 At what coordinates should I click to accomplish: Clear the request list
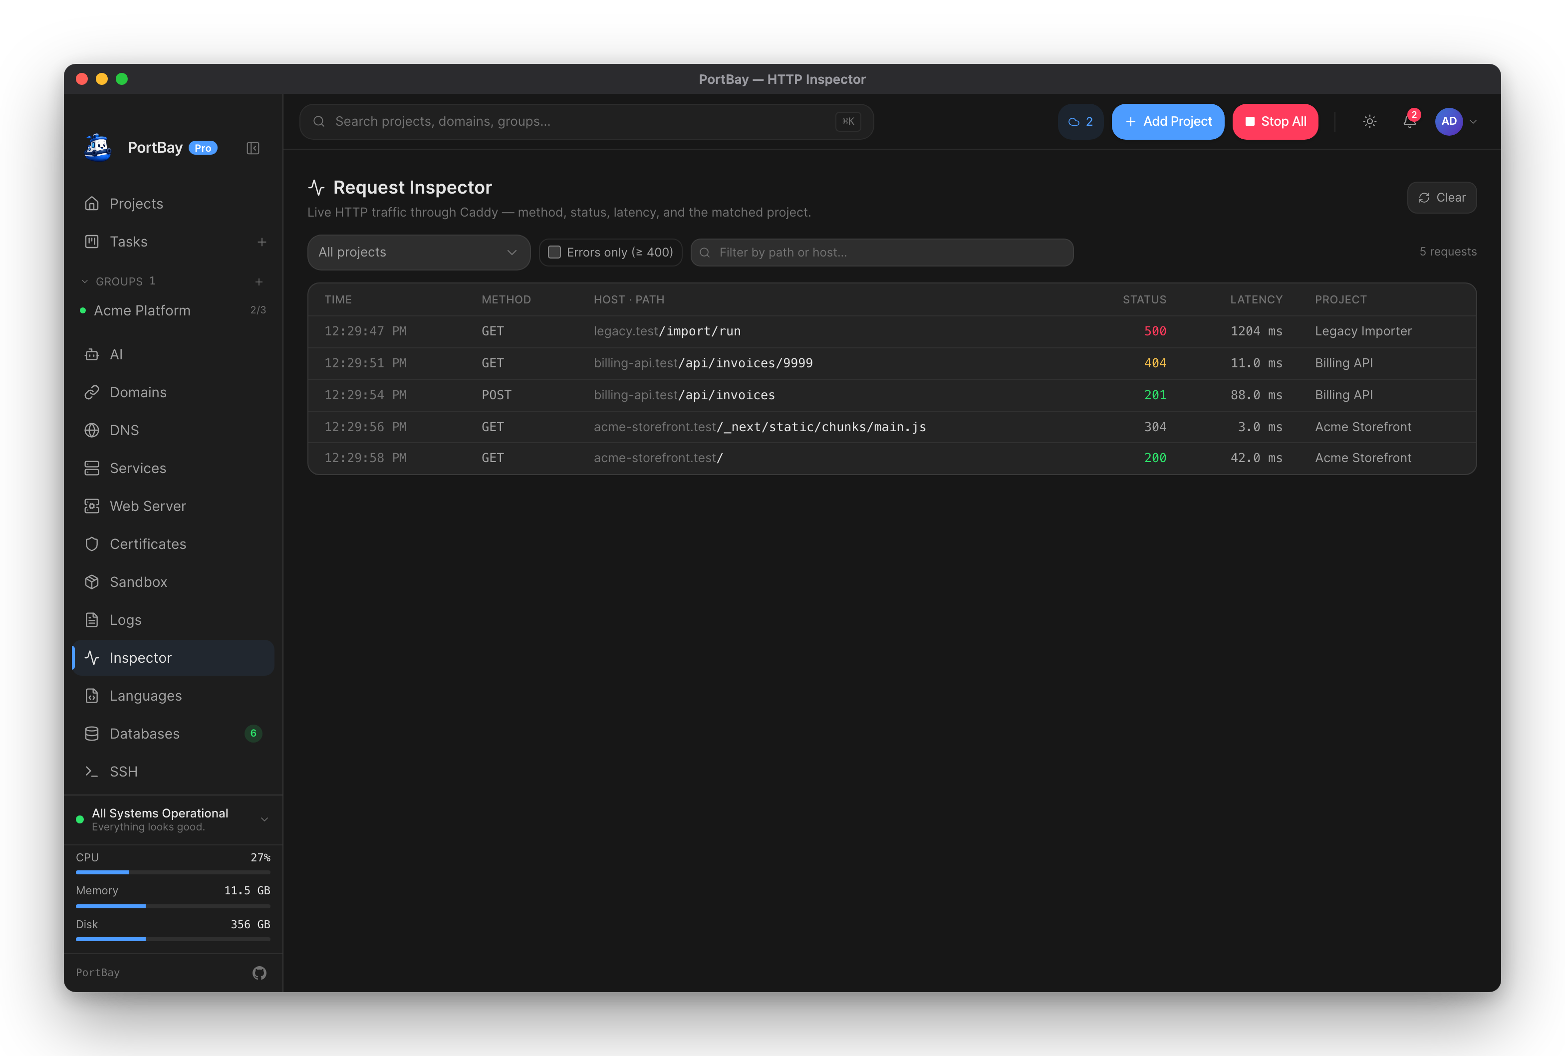[x=1442, y=197]
